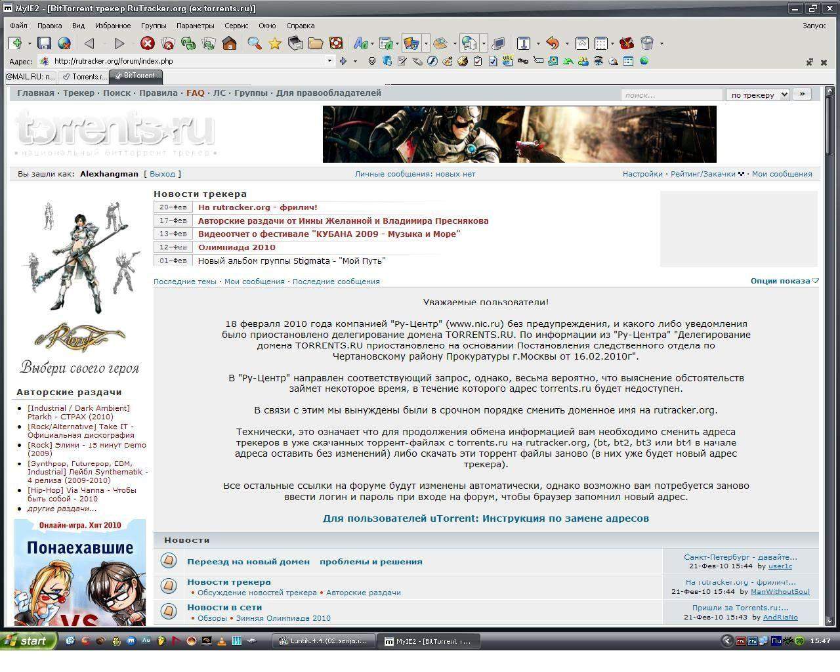Open 'Личные сообщения: новых нет' link

click(415, 174)
